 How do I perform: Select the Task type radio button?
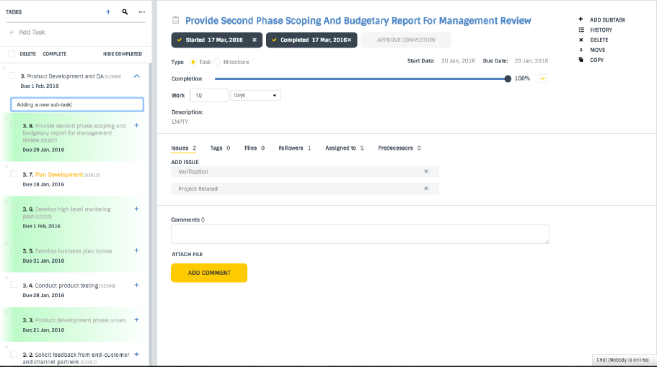coord(193,62)
